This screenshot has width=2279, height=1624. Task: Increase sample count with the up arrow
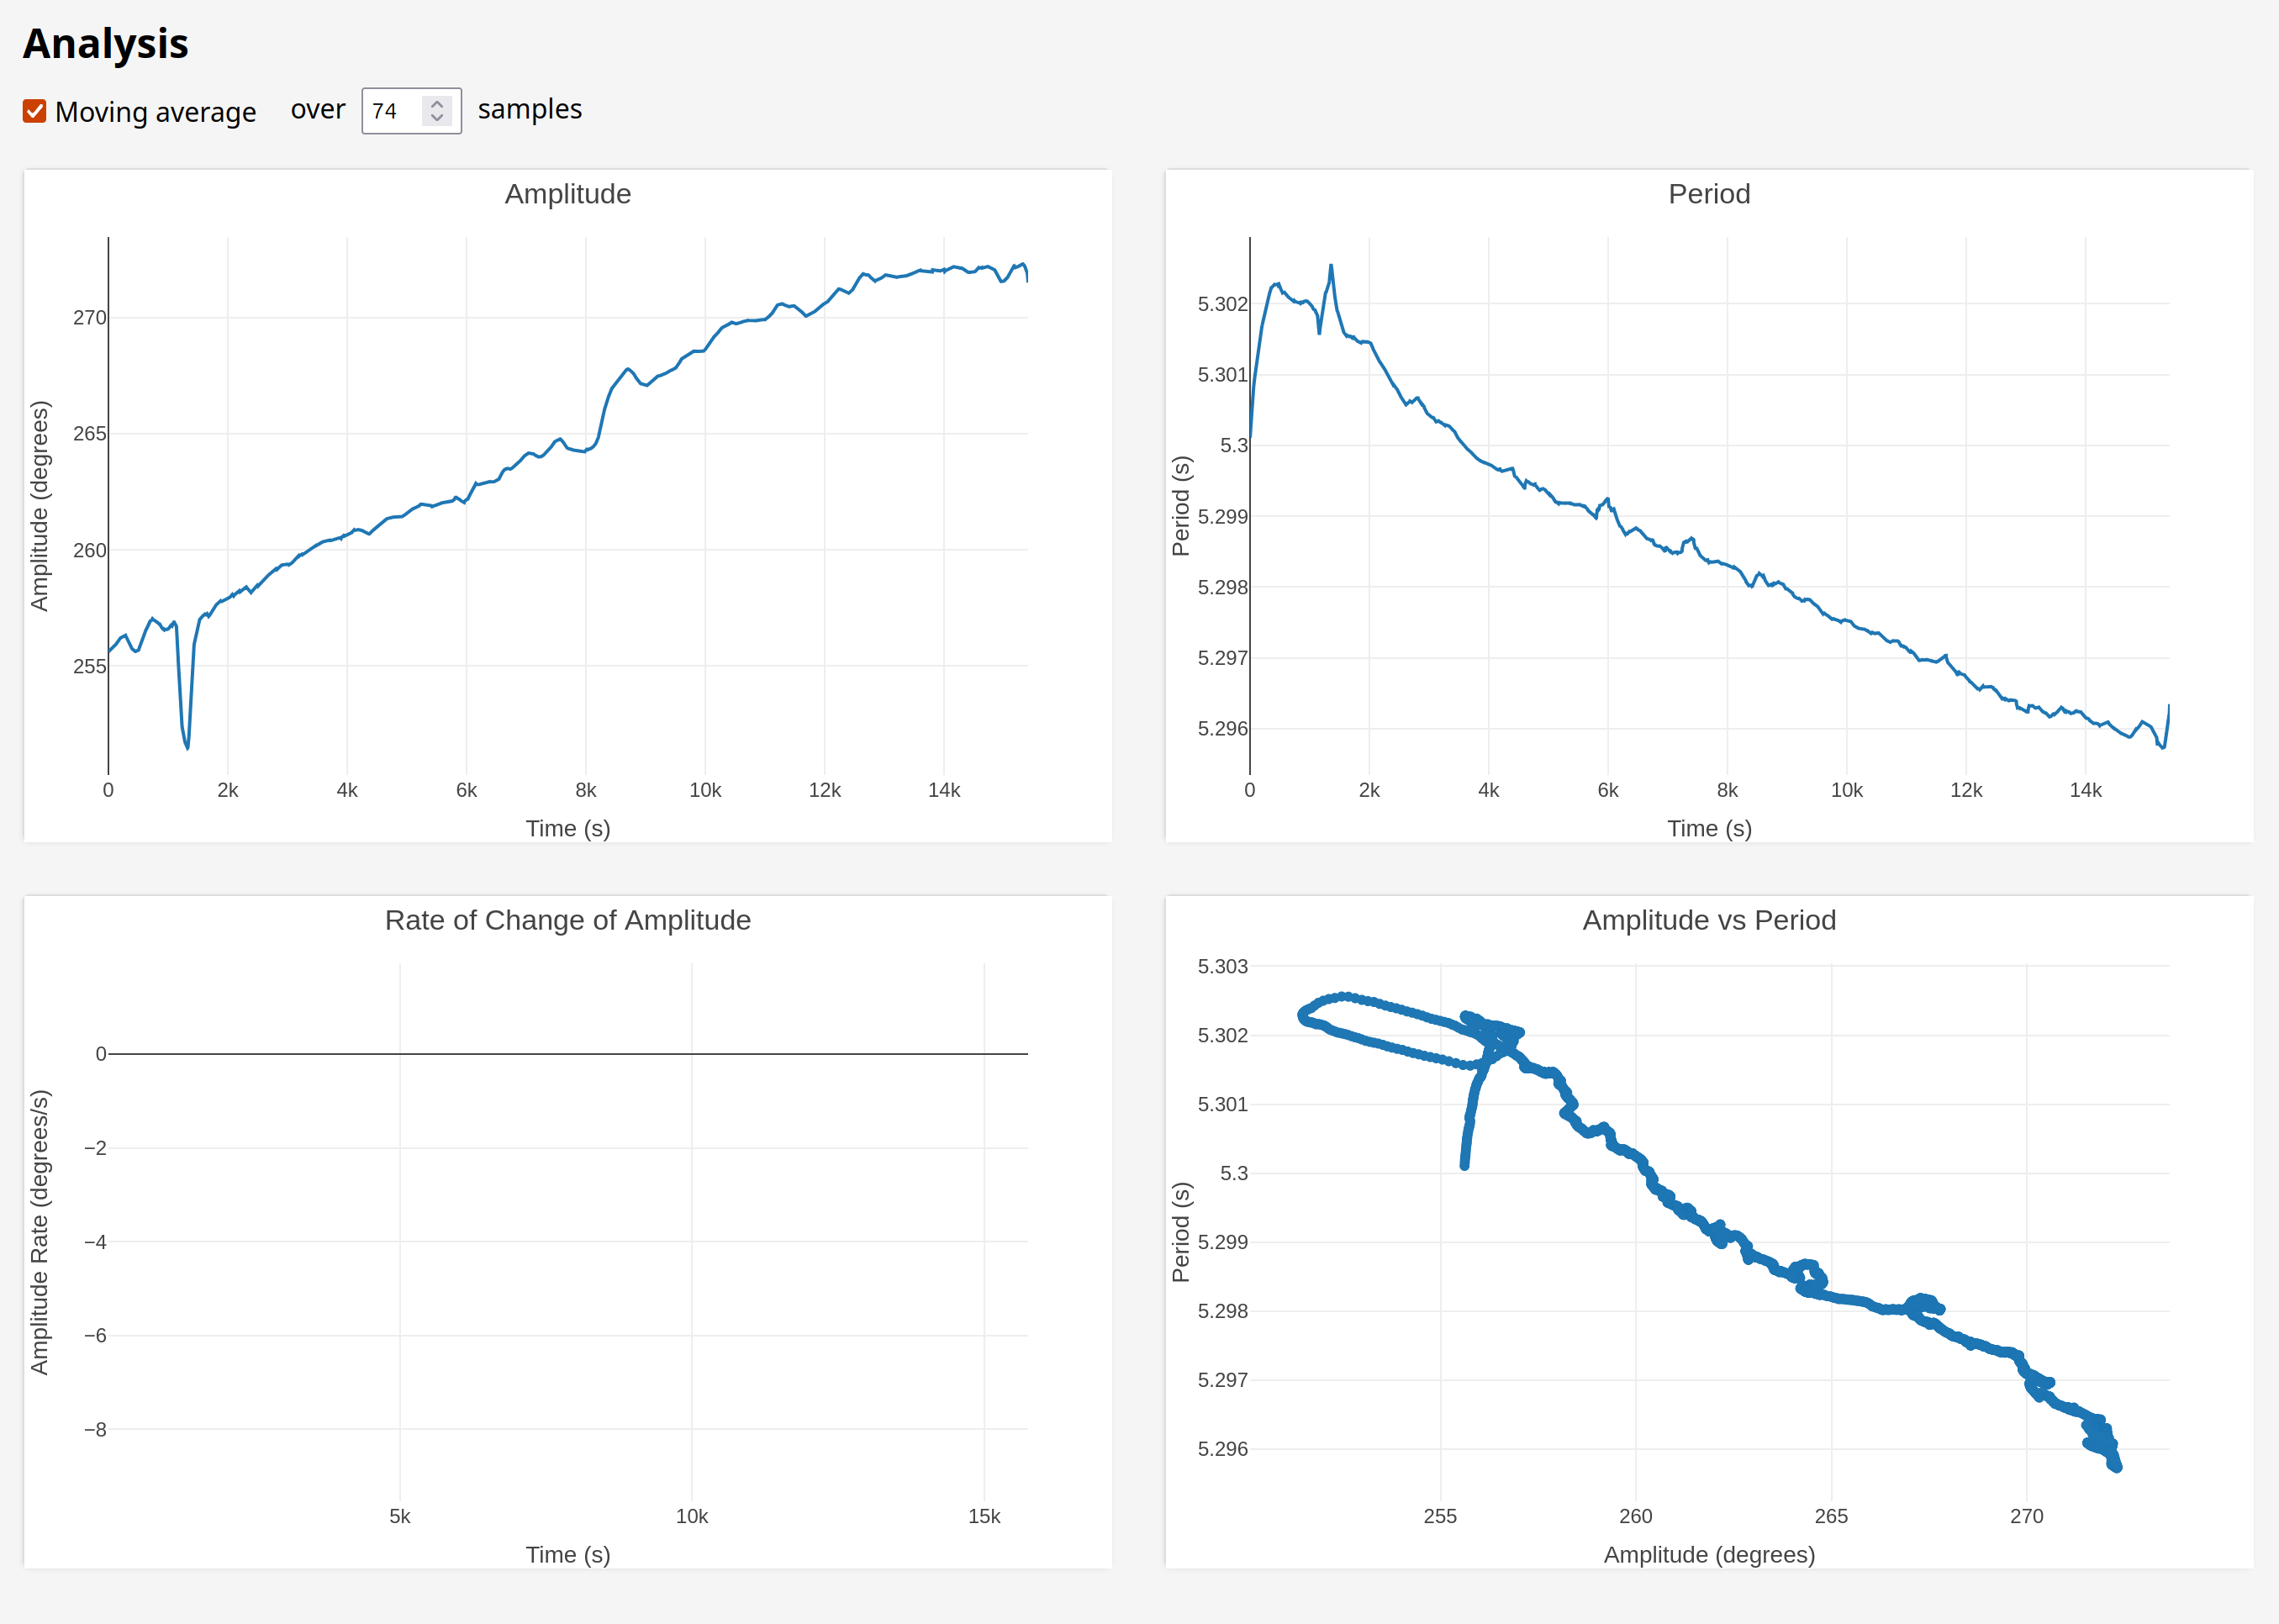tap(437, 103)
